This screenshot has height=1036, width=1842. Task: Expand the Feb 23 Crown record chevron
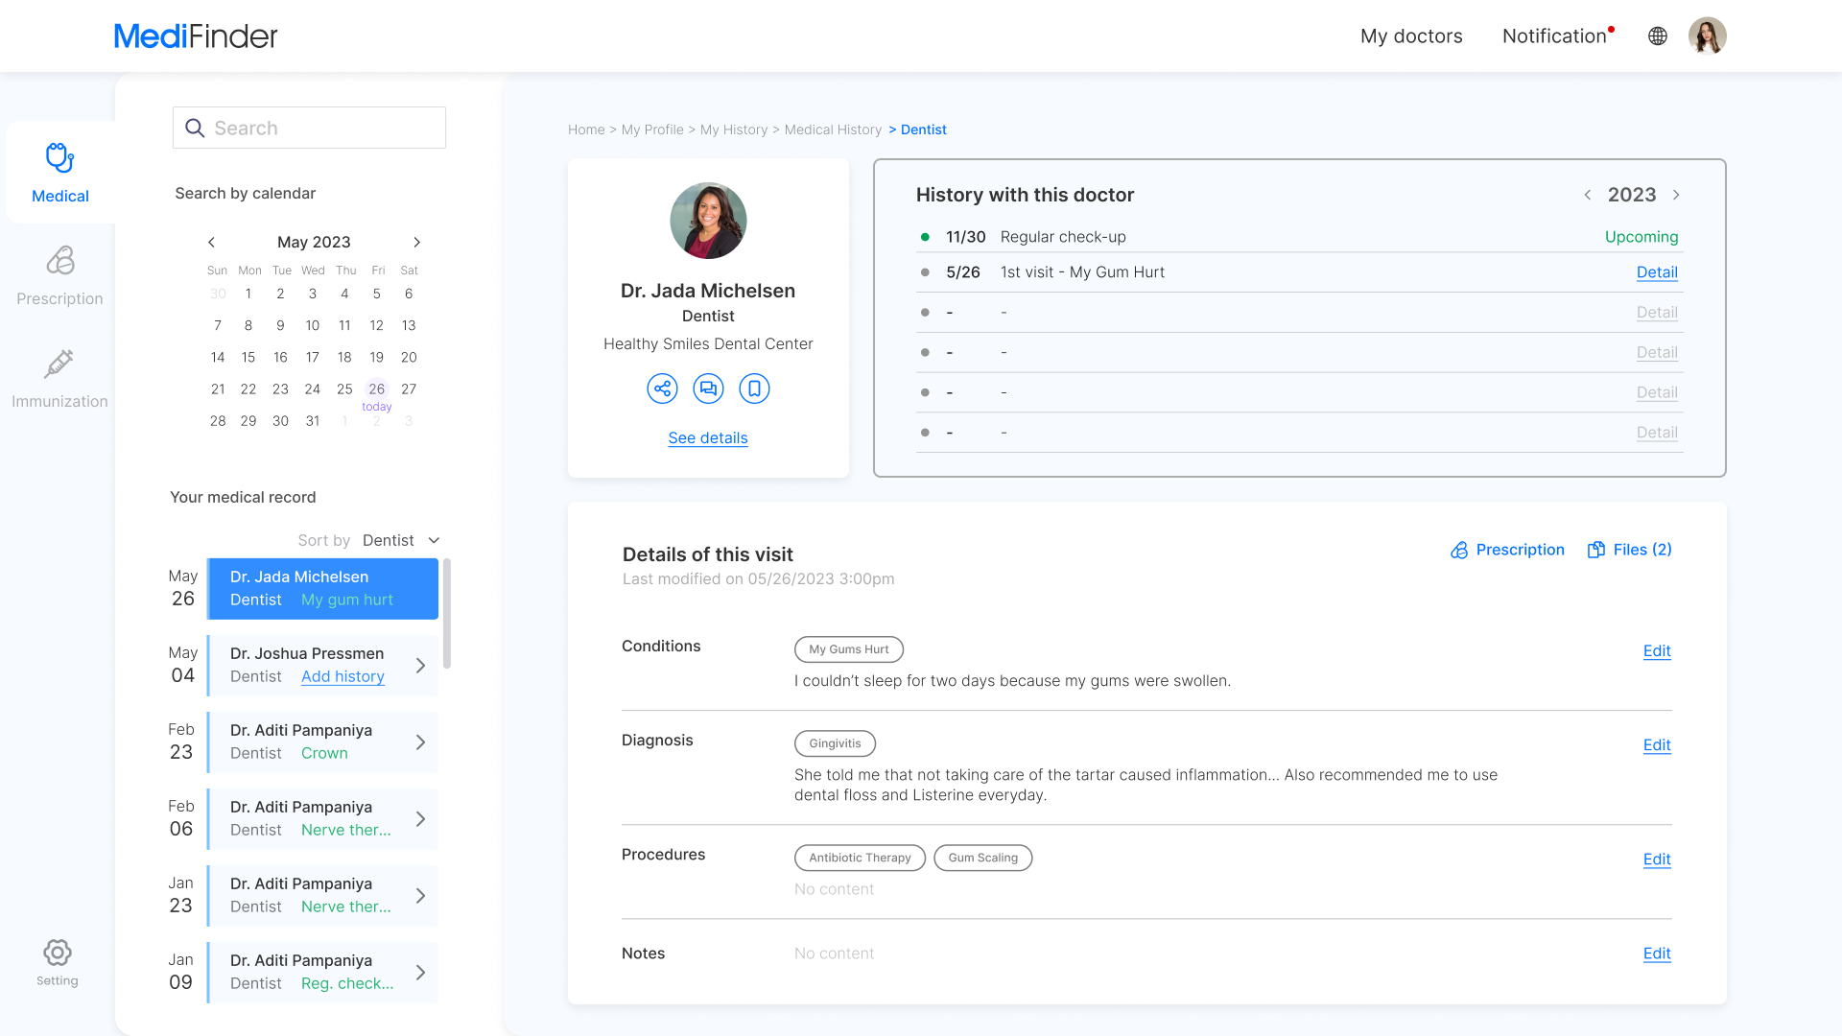[x=420, y=742]
